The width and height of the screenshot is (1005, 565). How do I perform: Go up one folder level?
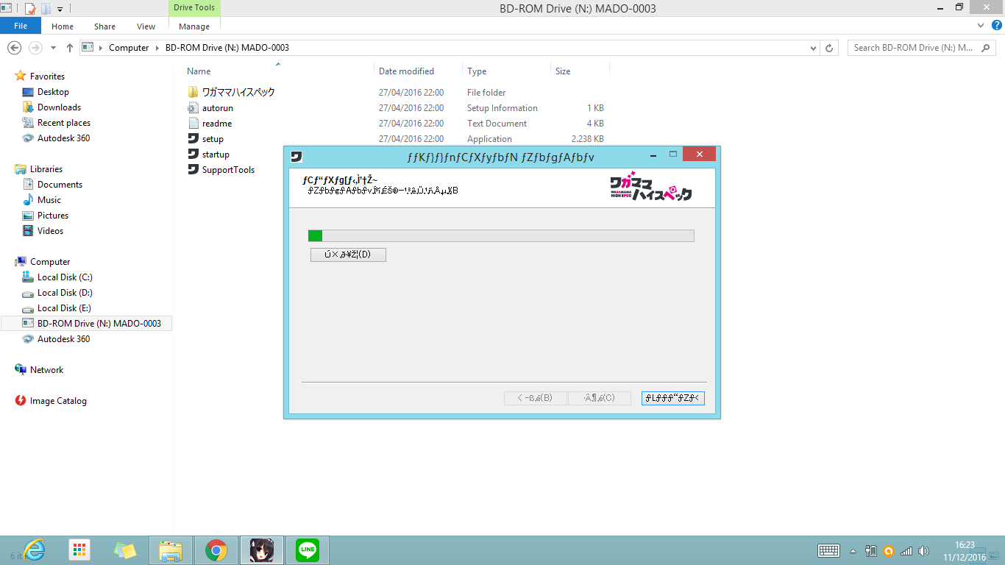tap(70, 48)
